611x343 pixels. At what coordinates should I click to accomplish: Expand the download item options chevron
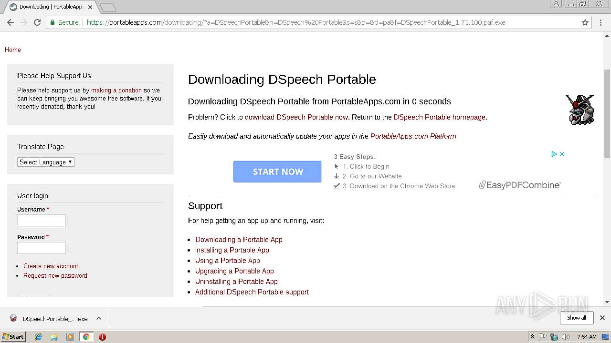(x=99, y=318)
